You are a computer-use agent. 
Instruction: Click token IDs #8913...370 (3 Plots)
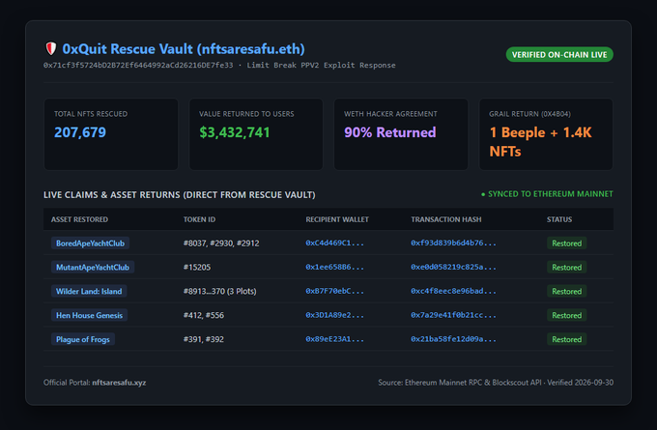(x=220, y=291)
